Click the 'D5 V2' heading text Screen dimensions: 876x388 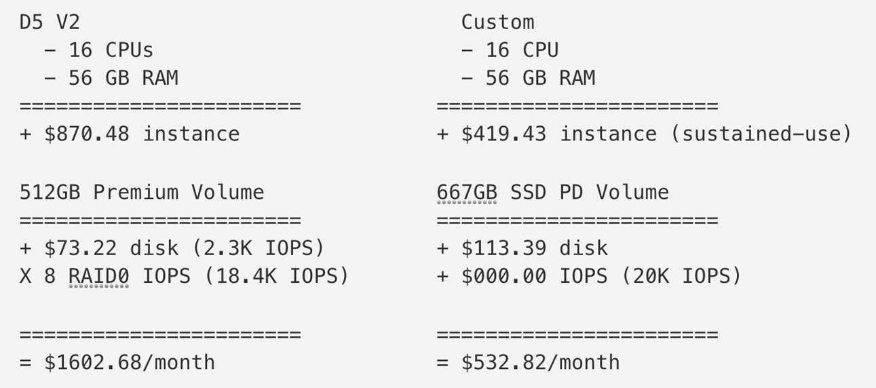[x=50, y=22]
